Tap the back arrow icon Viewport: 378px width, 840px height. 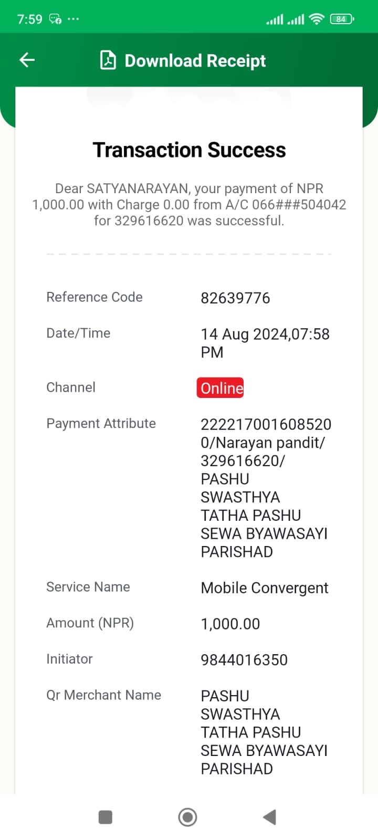point(27,60)
